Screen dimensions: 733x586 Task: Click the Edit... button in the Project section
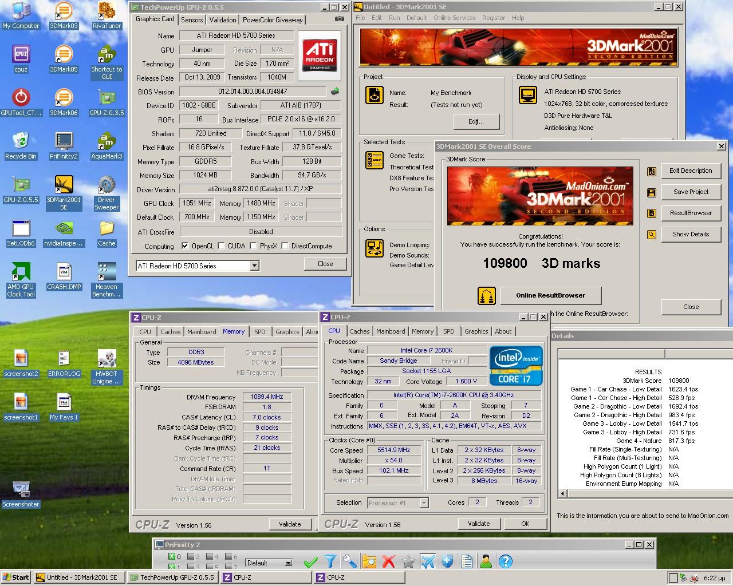[476, 121]
